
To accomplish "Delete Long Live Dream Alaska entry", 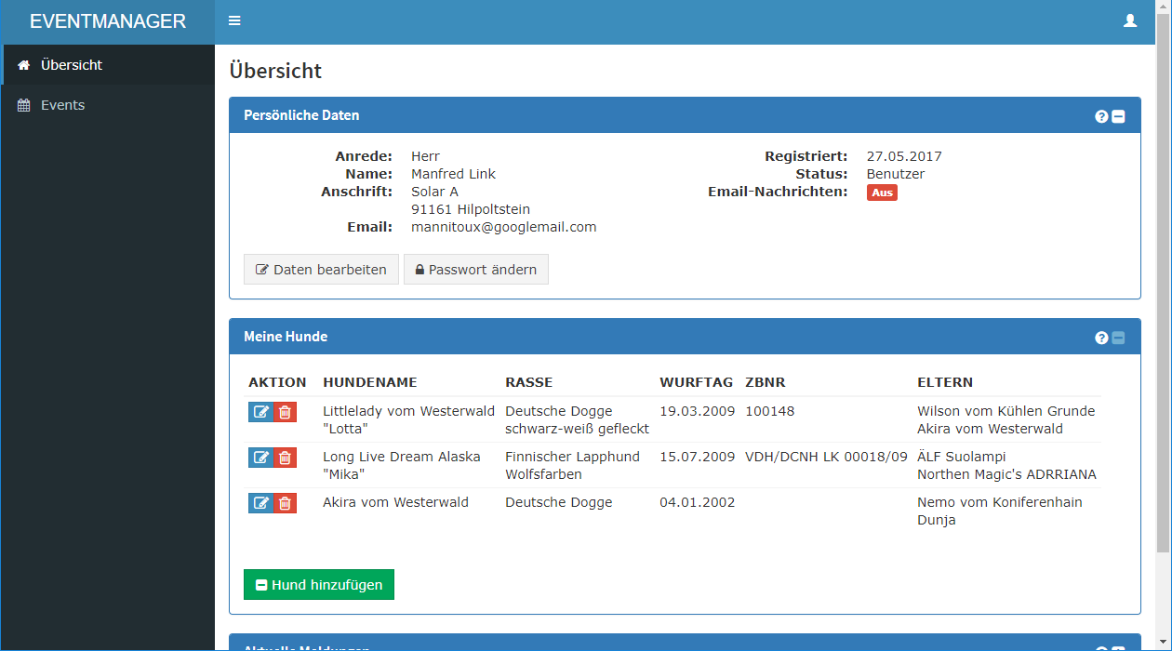I will (x=286, y=458).
